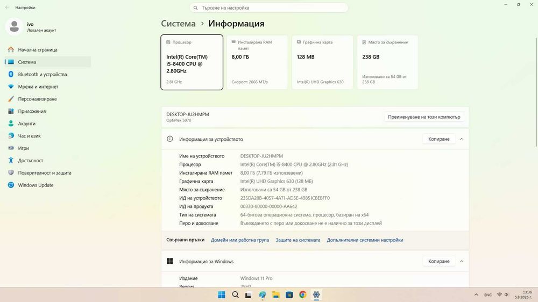Click the search magnifier icon in settings search
This screenshot has height=302, width=538.
tap(196, 8)
